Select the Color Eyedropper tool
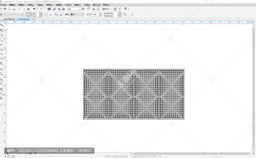Viewport: 256px width, 158px height. click(x=1, y=89)
